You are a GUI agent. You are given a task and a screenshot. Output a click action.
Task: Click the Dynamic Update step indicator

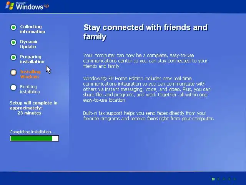(13, 42)
